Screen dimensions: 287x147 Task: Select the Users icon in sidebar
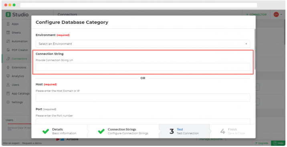click(x=8, y=85)
